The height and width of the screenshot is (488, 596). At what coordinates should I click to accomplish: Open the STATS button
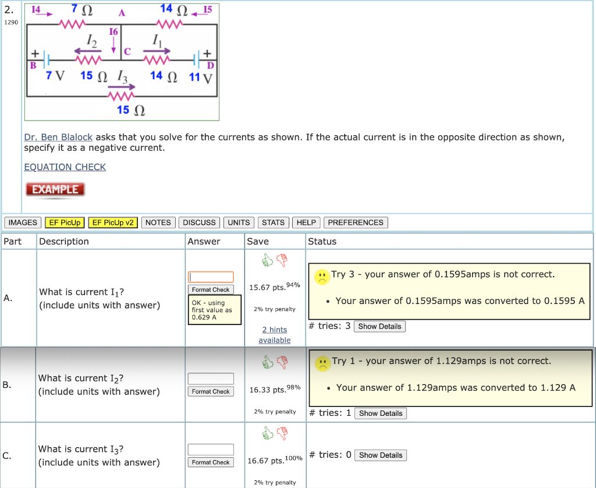(274, 222)
